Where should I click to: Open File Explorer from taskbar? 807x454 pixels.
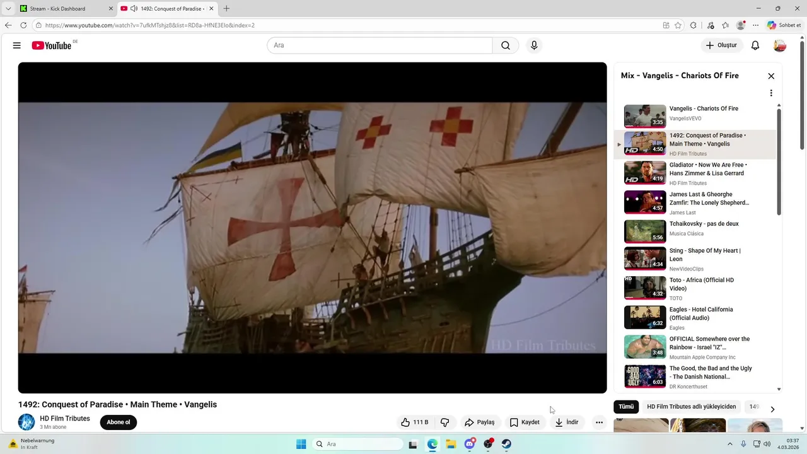pyautogui.click(x=451, y=444)
